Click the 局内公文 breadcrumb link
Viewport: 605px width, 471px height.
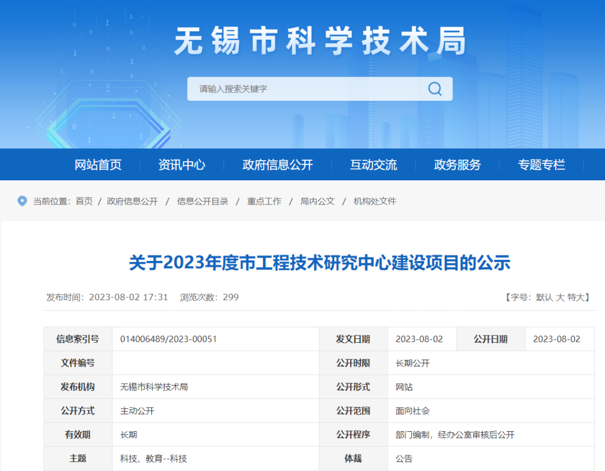(x=317, y=201)
